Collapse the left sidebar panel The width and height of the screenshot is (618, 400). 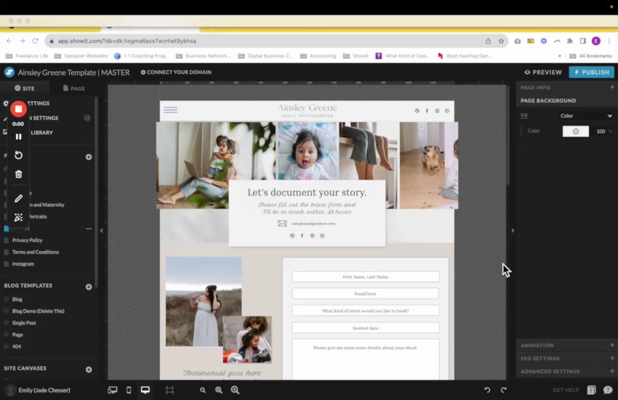point(101,231)
